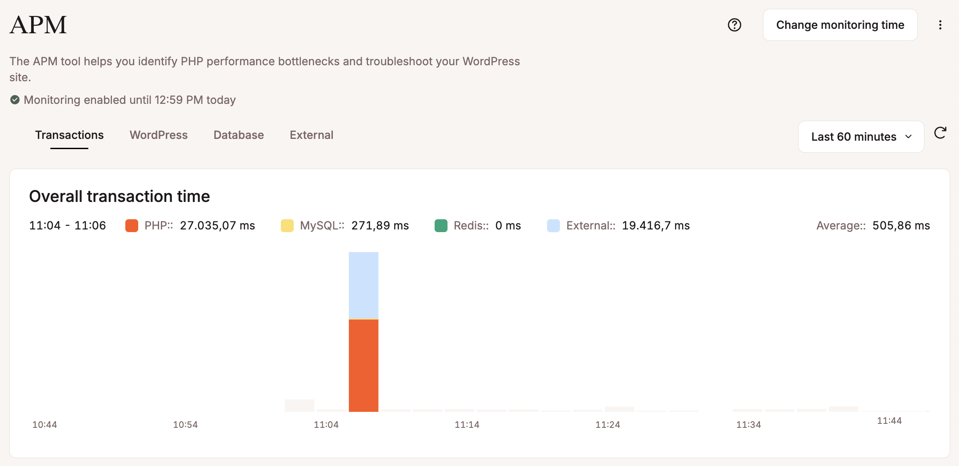959x466 pixels.
Task: Click the Average 505,86 ms value
Action: 901,225
